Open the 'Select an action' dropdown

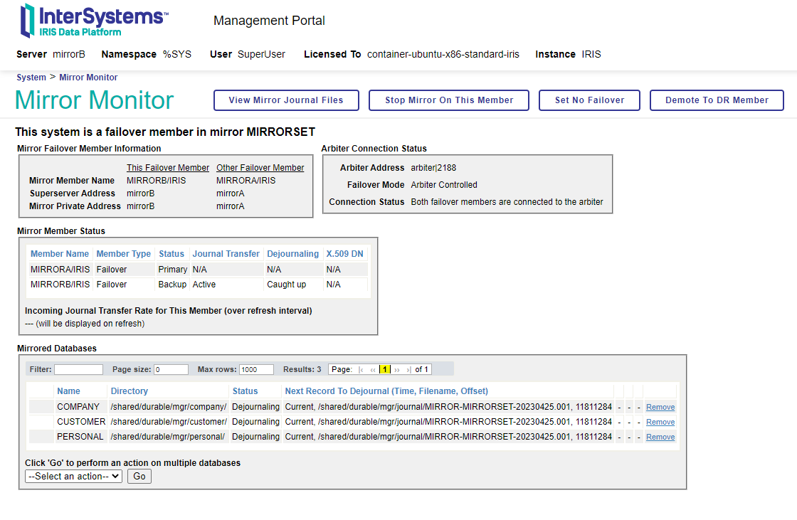[x=74, y=477]
